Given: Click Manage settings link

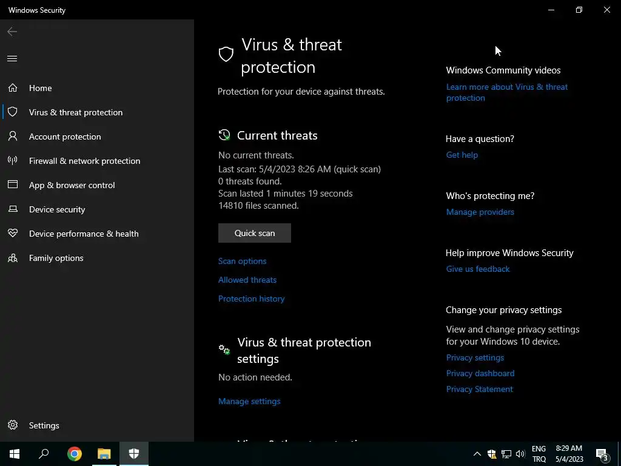Looking at the screenshot, I should pyautogui.click(x=249, y=402).
